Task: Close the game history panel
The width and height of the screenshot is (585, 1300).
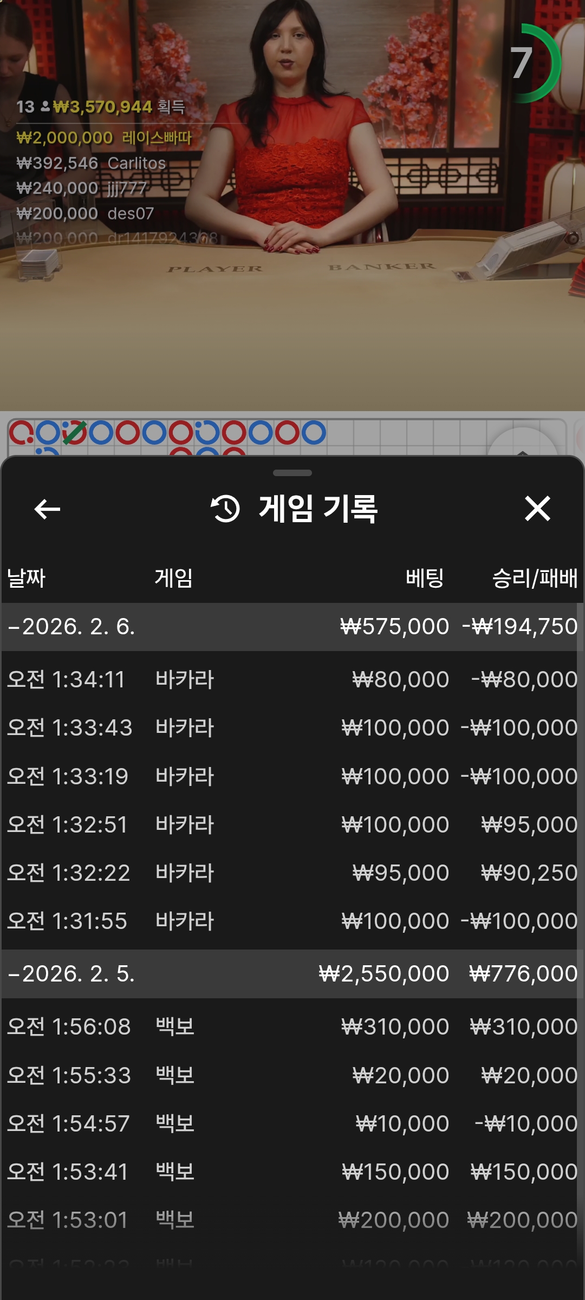Action: coord(537,509)
